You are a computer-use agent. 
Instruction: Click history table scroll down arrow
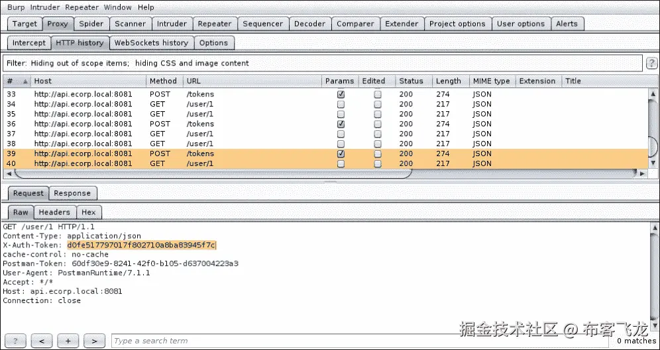(x=653, y=163)
